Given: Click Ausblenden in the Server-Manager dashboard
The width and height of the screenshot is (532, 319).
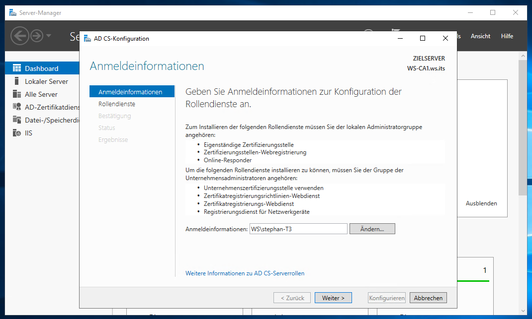Looking at the screenshot, I should [x=481, y=203].
